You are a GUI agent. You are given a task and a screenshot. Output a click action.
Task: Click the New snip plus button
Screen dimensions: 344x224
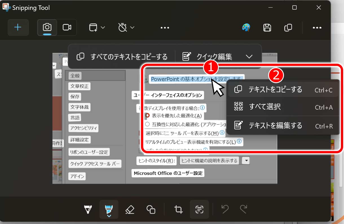click(x=18, y=27)
